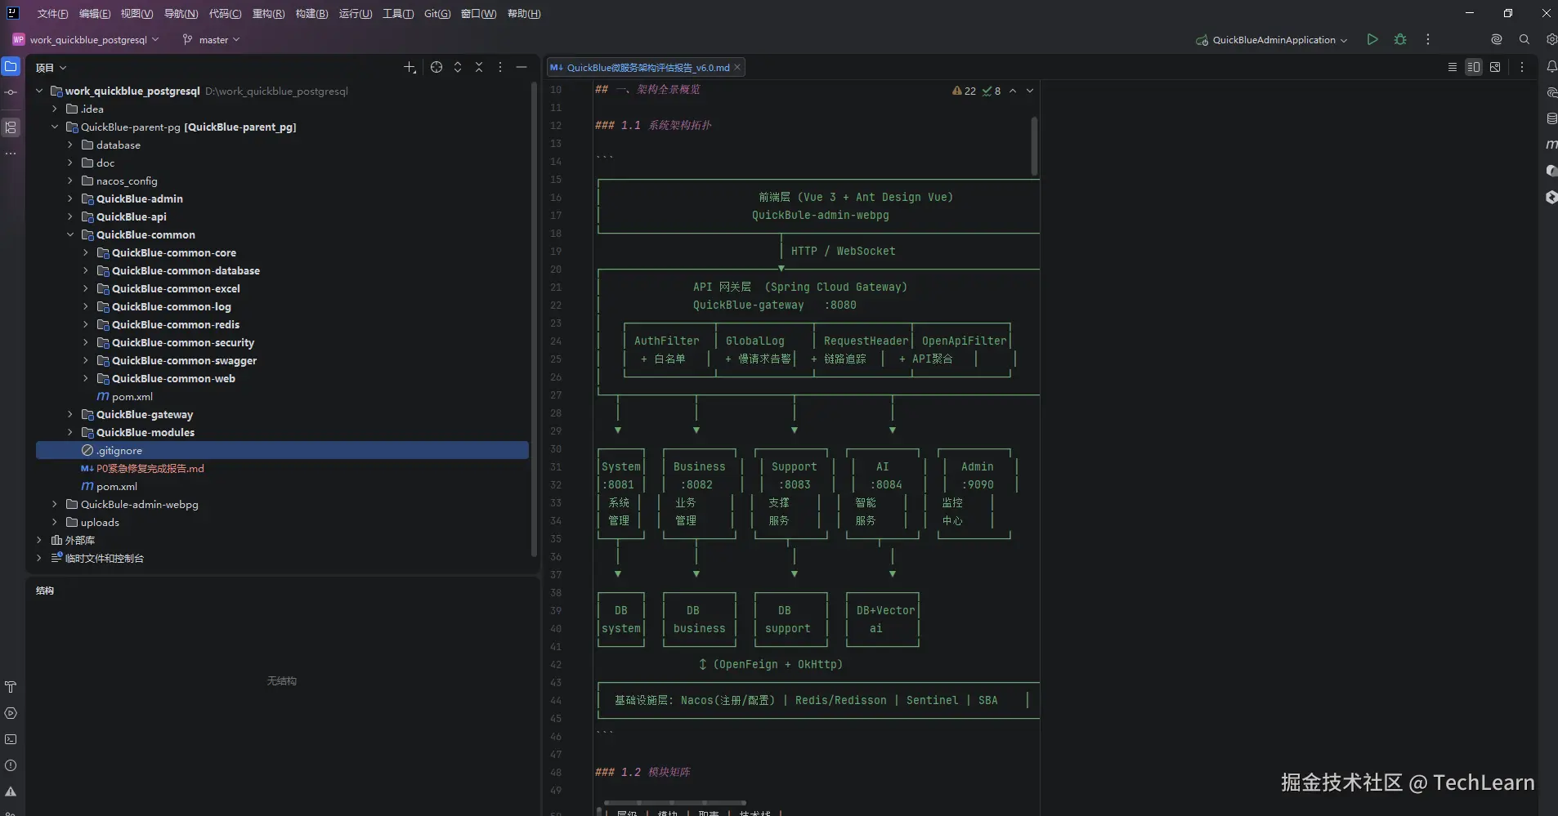This screenshot has width=1558, height=816.
Task: Select the nacos_config folder
Action: pos(127,181)
